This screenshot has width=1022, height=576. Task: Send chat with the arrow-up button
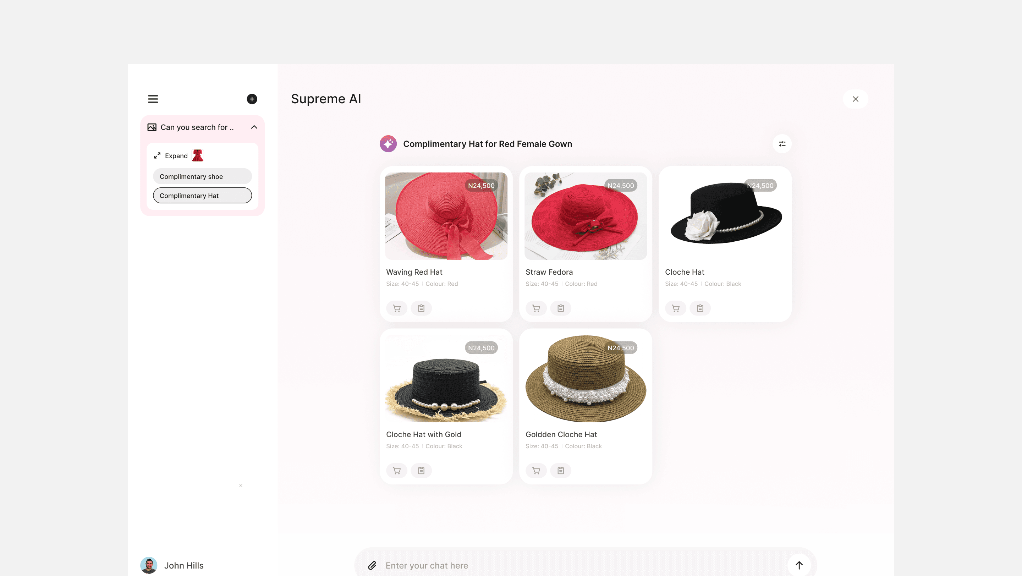(799, 565)
